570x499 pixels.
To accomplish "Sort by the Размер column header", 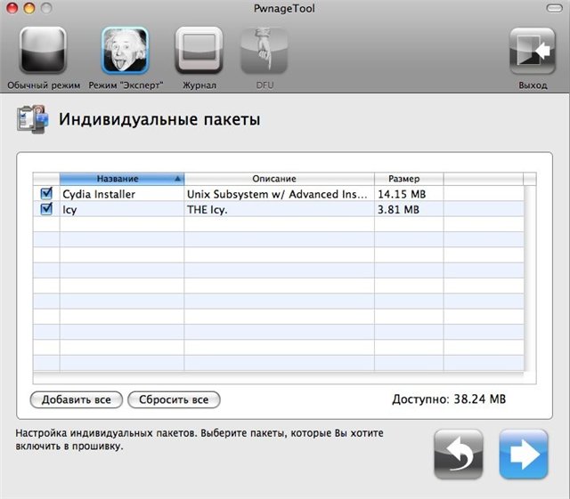I will [x=409, y=179].
